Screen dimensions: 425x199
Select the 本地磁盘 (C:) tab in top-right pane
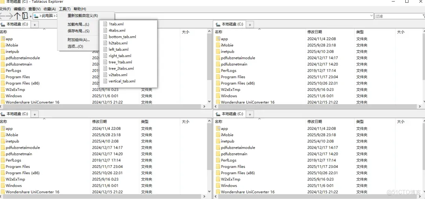click(230, 24)
